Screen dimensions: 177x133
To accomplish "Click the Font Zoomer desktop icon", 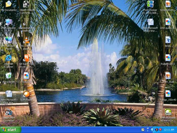I will 150,4.
